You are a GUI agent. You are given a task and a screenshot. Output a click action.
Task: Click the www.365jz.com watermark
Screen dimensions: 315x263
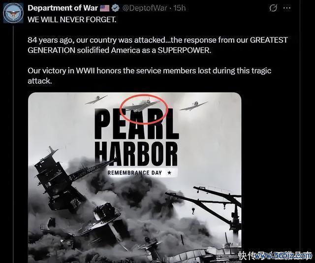283,256
